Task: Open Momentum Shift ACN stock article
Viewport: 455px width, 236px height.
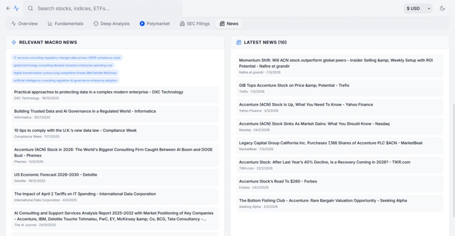Action: tap(340, 66)
